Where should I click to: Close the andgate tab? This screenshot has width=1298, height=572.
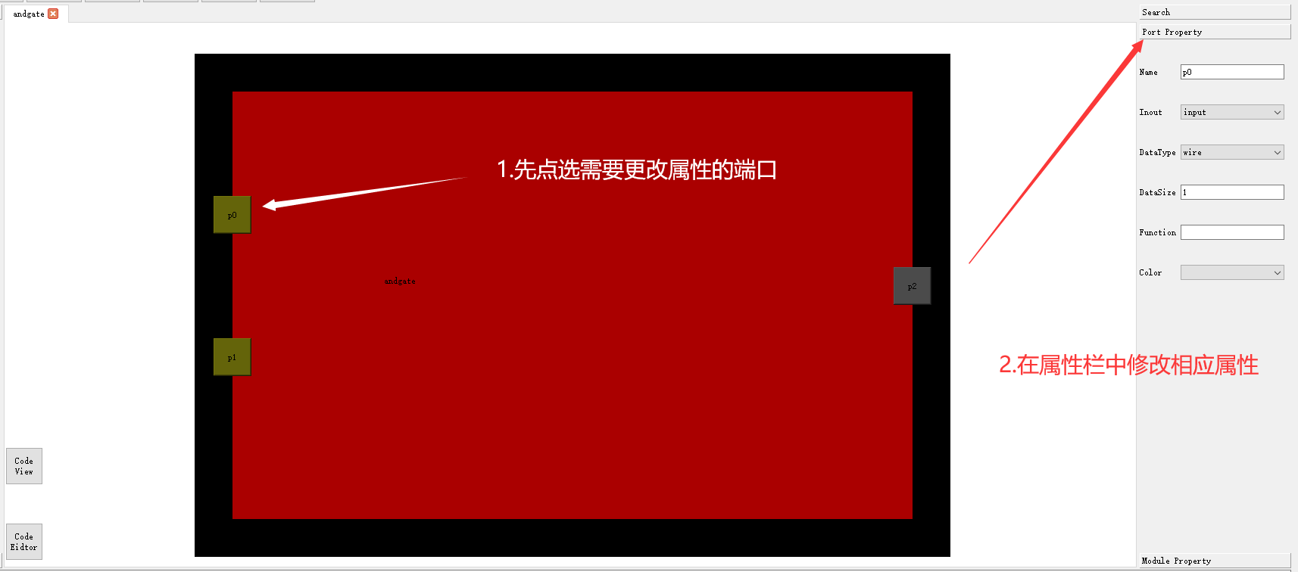pos(53,14)
